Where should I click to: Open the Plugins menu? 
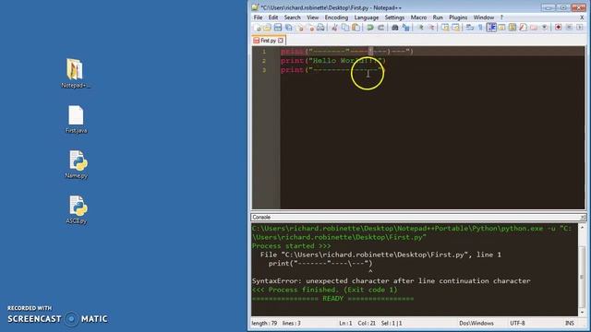(x=458, y=18)
